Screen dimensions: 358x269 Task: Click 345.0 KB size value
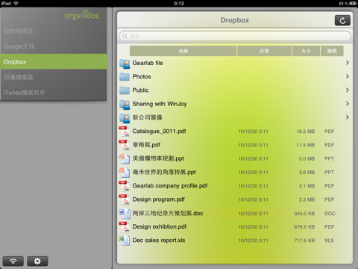[x=304, y=214]
